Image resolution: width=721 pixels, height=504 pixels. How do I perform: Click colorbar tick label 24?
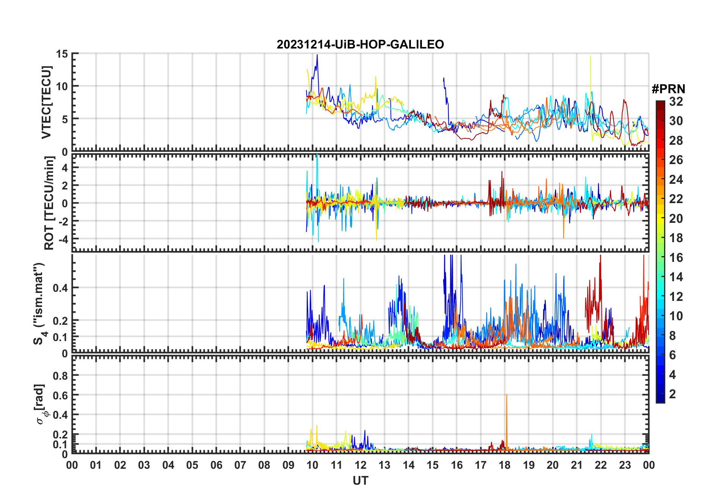tap(676, 179)
